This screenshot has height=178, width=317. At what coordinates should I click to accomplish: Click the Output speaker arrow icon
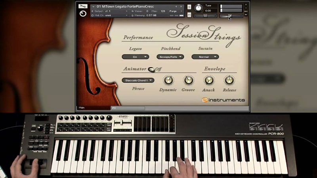coord(92,11)
